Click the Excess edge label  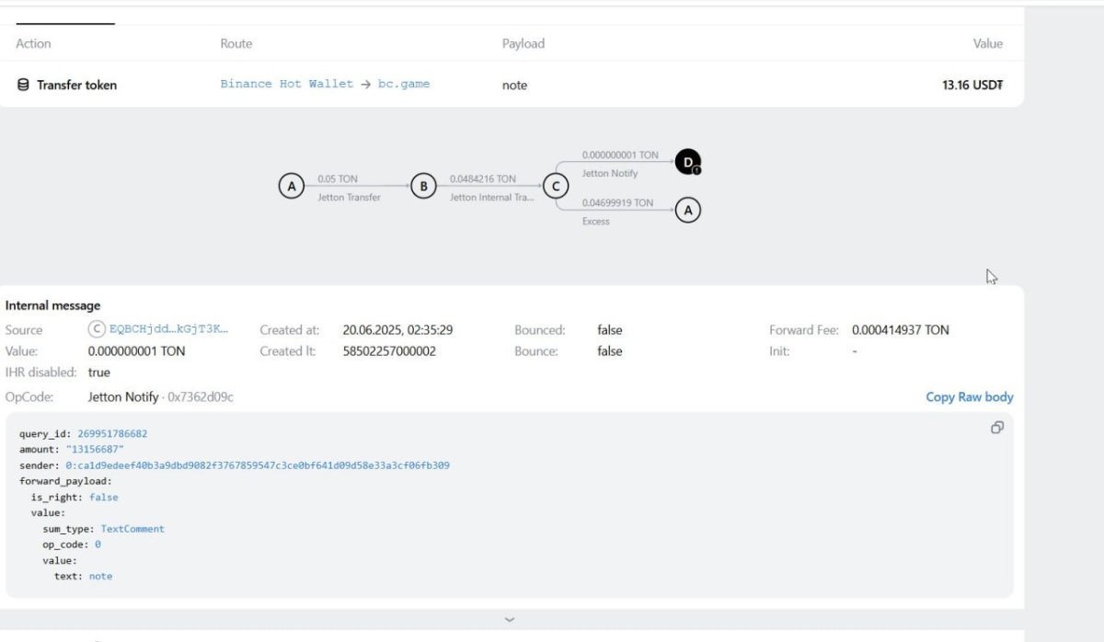[x=596, y=222]
